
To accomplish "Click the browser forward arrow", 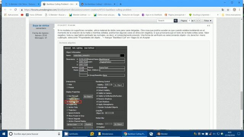I will [10, 10].
